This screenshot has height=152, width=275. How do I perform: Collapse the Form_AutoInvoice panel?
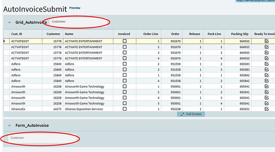10,126
